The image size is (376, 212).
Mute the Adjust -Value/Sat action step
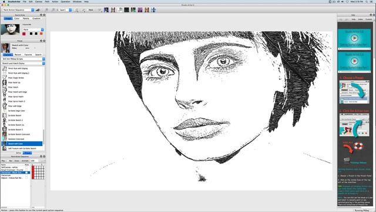[x=26, y=178]
